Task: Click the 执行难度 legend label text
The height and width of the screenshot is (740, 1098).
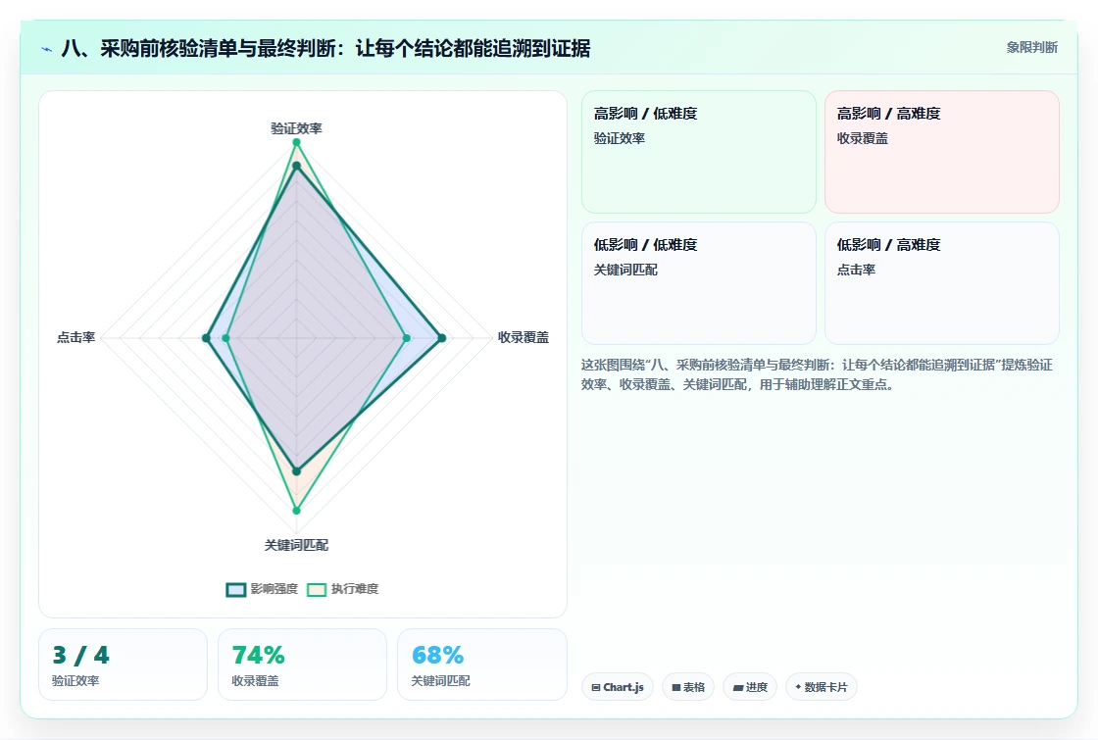Action: coord(354,589)
